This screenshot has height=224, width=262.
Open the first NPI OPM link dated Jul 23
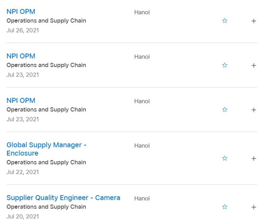tap(21, 56)
